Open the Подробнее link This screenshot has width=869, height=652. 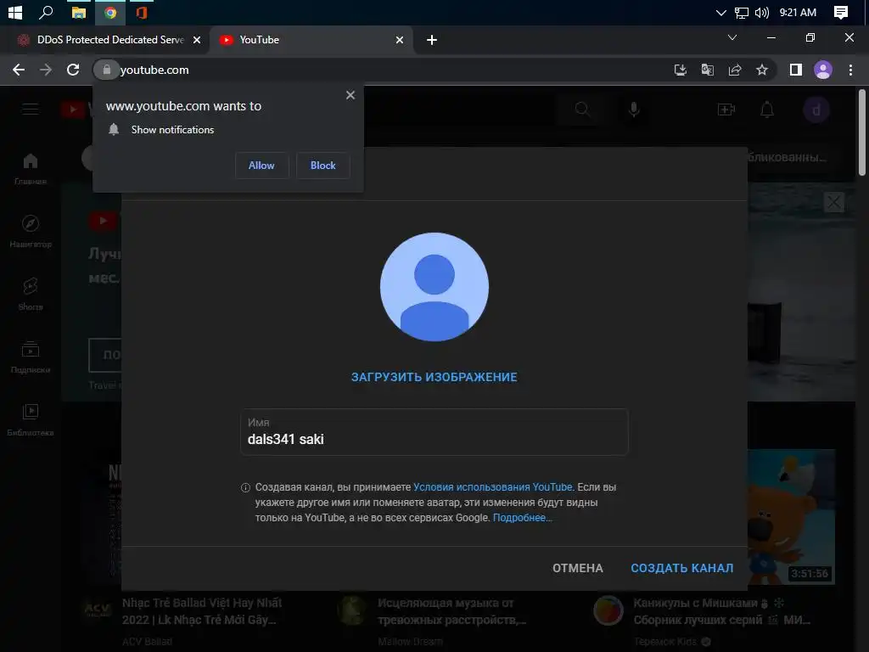click(x=522, y=518)
